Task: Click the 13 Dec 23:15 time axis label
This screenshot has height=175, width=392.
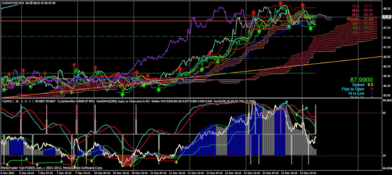Action: tap(308, 173)
